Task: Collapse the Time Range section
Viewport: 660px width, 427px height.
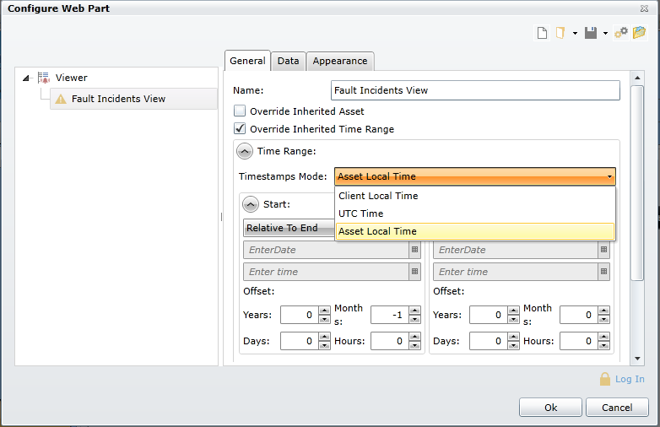Action: pyautogui.click(x=244, y=151)
